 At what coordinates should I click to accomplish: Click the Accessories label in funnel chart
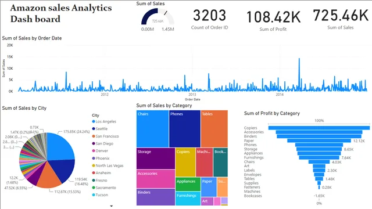(253, 132)
